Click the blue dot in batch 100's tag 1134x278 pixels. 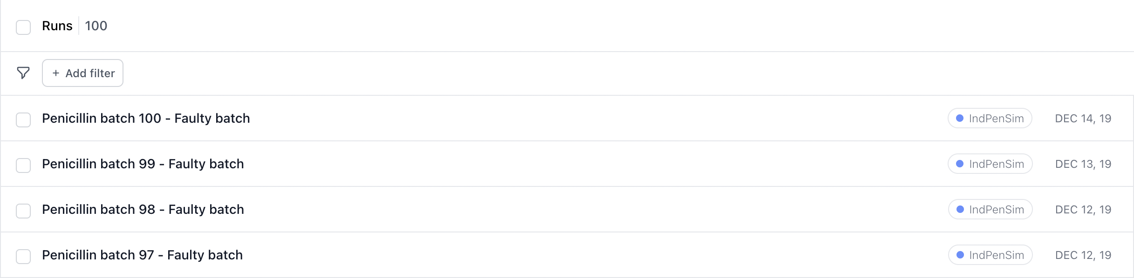(x=960, y=118)
